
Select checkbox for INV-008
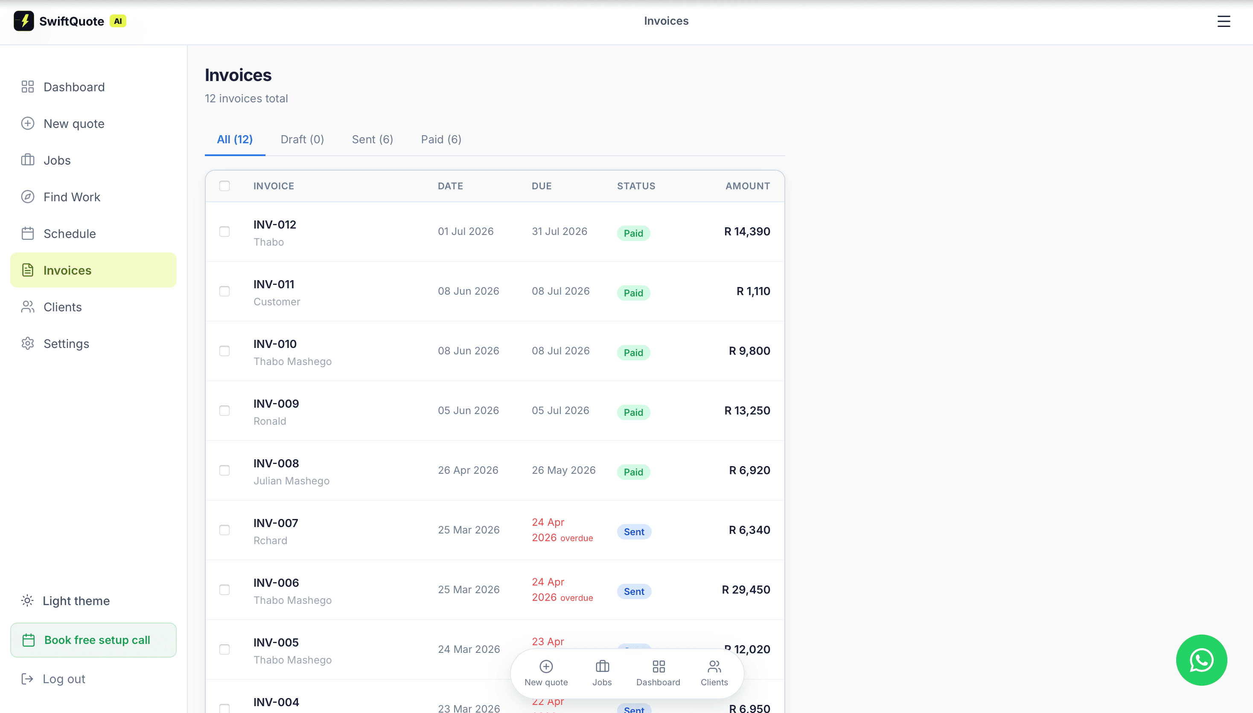click(224, 471)
